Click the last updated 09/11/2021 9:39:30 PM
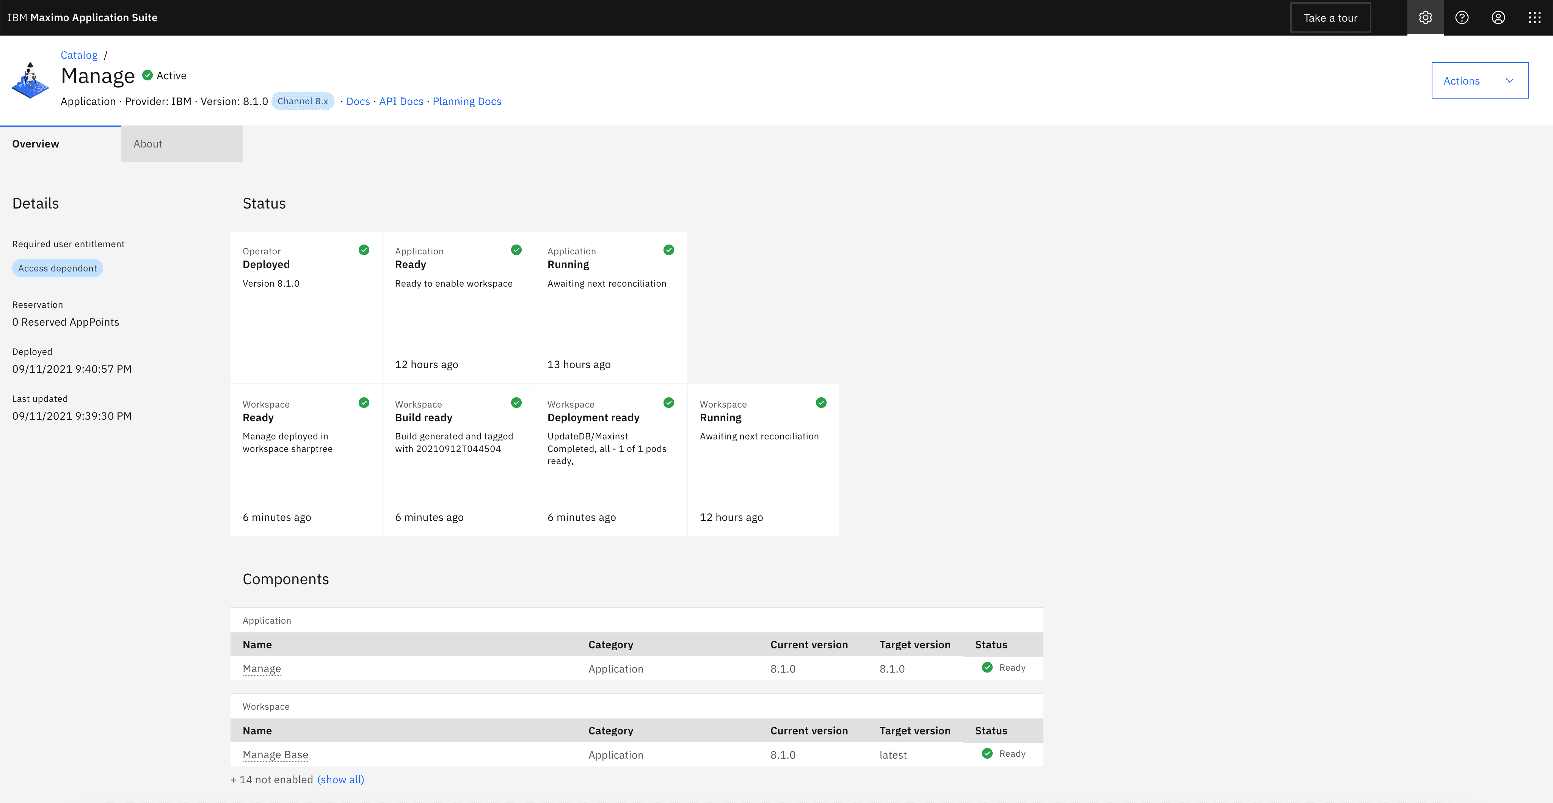This screenshot has height=803, width=1553. [x=72, y=416]
